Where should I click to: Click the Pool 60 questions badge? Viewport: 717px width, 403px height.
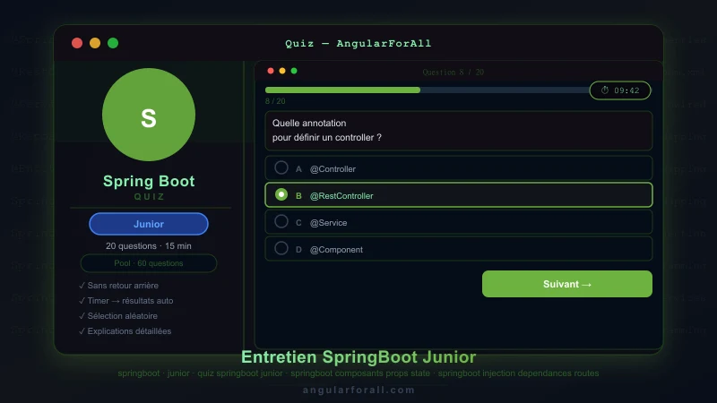(149, 263)
